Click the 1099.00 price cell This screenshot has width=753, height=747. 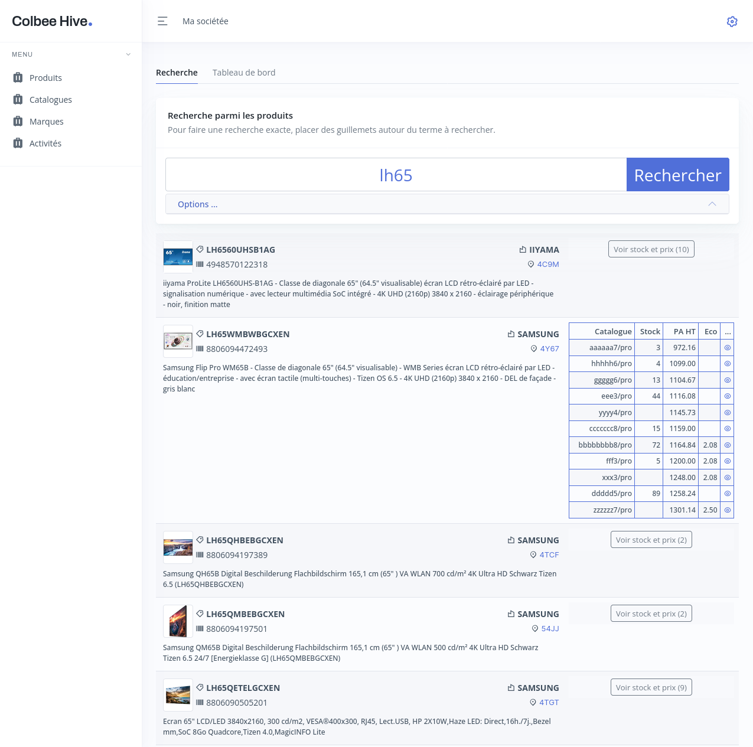[x=681, y=364]
